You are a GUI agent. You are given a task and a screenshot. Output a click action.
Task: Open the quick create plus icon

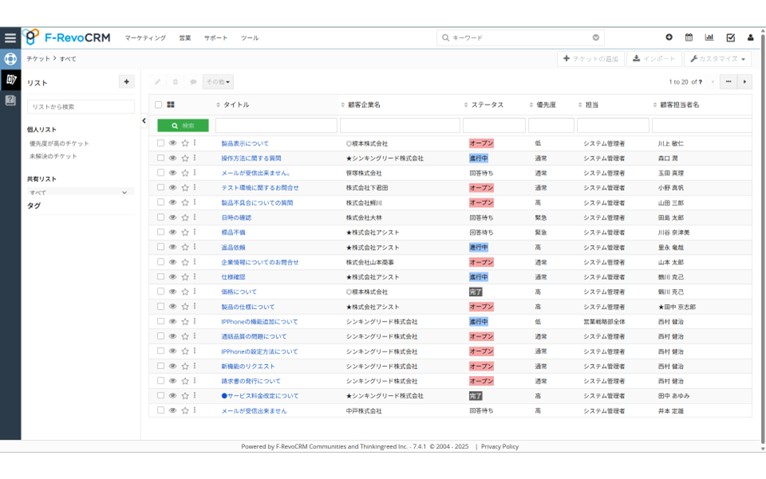669,38
